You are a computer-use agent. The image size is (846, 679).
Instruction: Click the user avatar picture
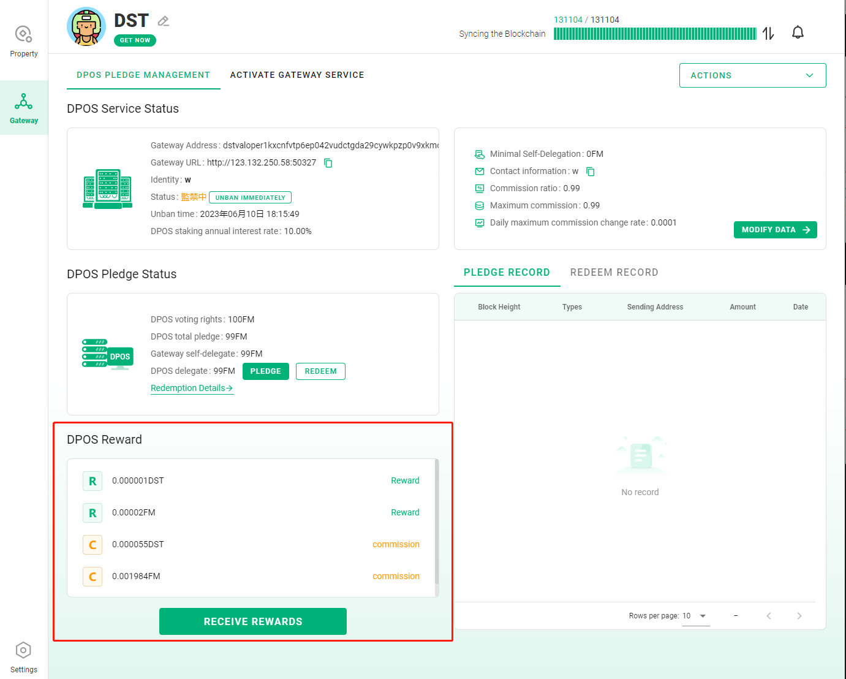(86, 26)
